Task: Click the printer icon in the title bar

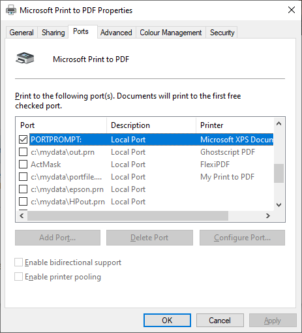Action: (11, 10)
